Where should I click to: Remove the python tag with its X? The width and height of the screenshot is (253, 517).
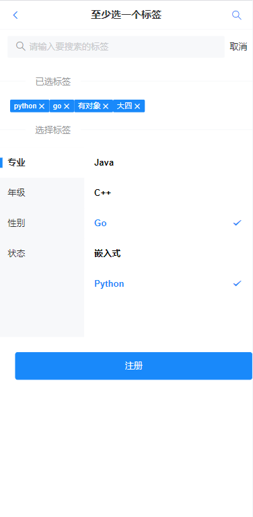[x=42, y=106]
